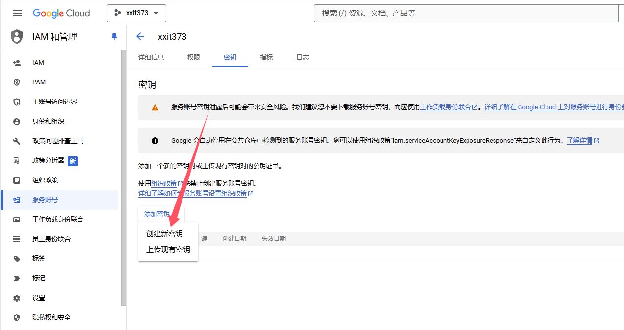624x330 pixels.
Task: Unpin IAM using the pin icon
Action: (x=114, y=37)
